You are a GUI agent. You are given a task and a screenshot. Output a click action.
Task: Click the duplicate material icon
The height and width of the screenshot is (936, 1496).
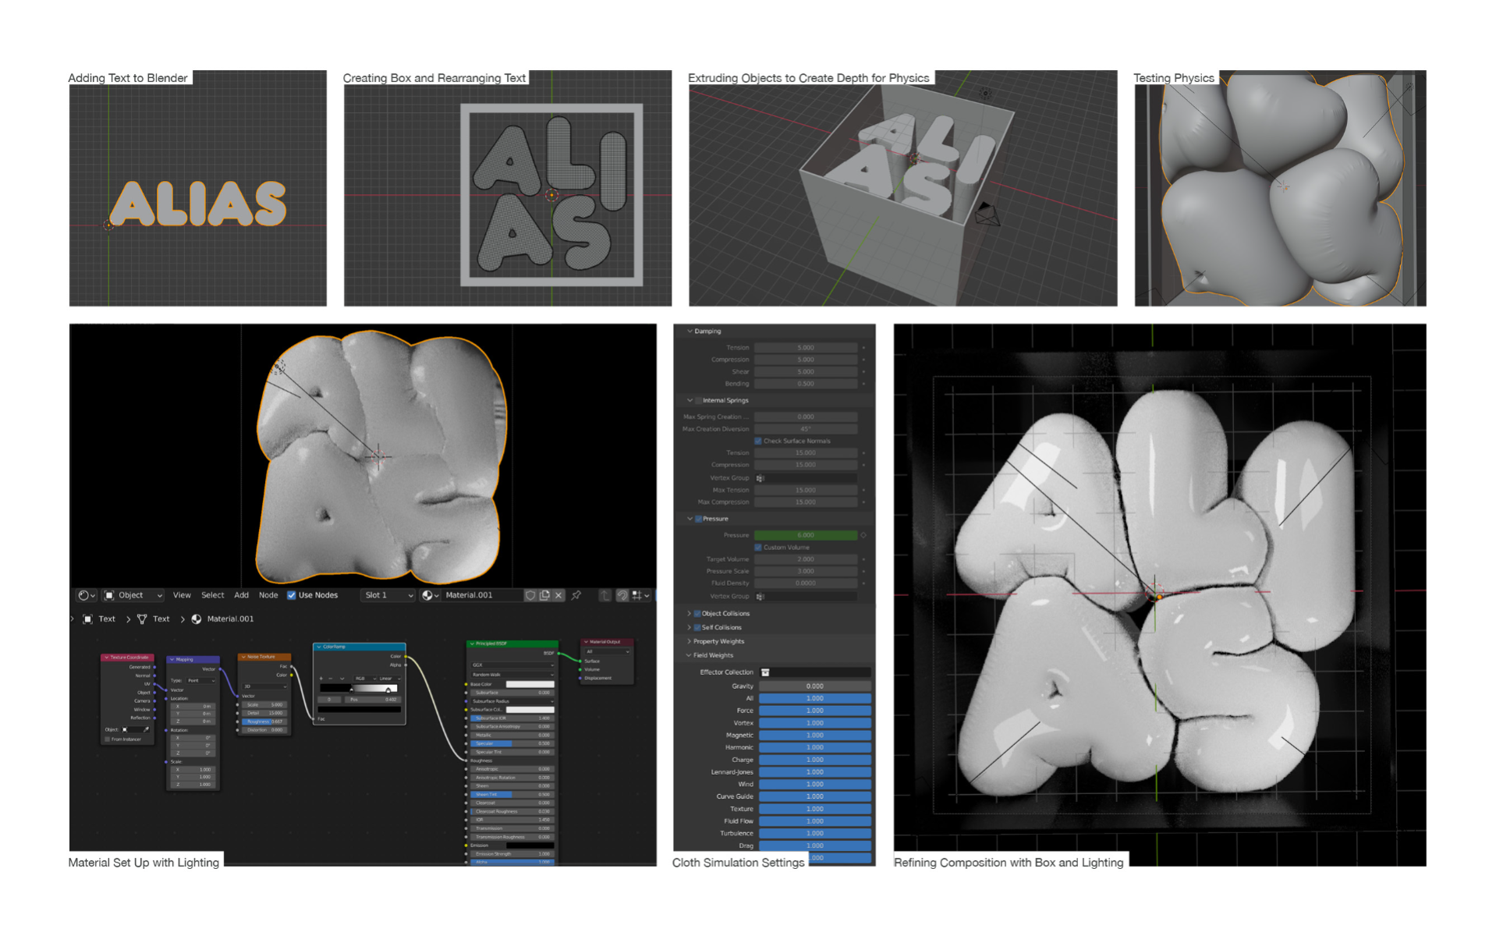coord(544,595)
